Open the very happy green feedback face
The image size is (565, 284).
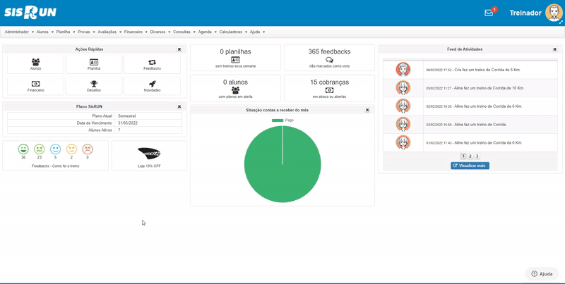tap(23, 149)
